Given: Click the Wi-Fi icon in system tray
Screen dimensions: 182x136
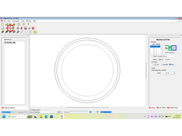Looking at the screenshot, I should click(160, 117).
